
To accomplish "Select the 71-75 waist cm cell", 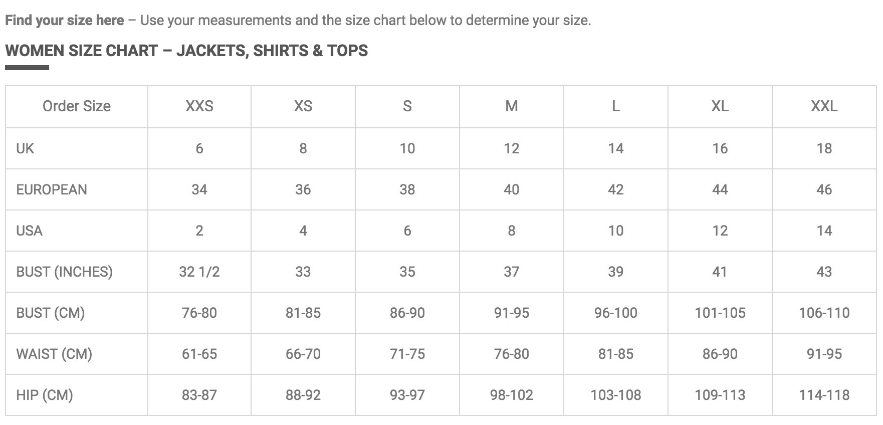I will click(407, 354).
